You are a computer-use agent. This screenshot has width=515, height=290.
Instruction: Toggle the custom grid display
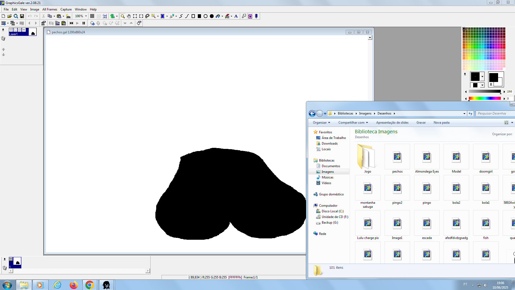tap(98, 16)
